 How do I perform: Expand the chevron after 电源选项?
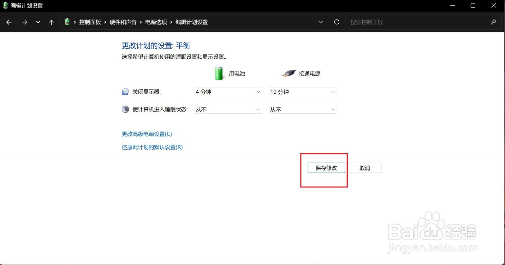171,22
